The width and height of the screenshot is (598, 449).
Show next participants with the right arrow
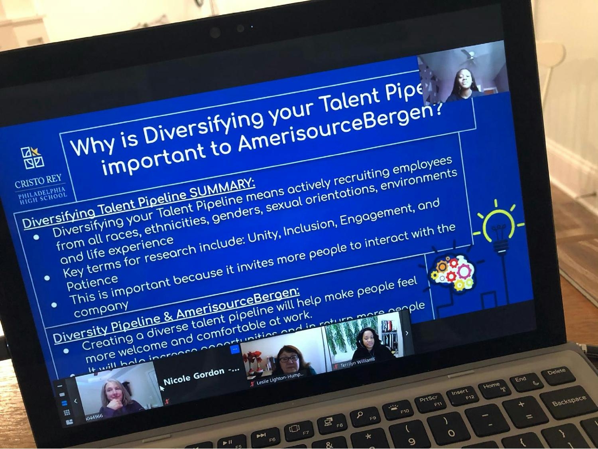point(407,333)
